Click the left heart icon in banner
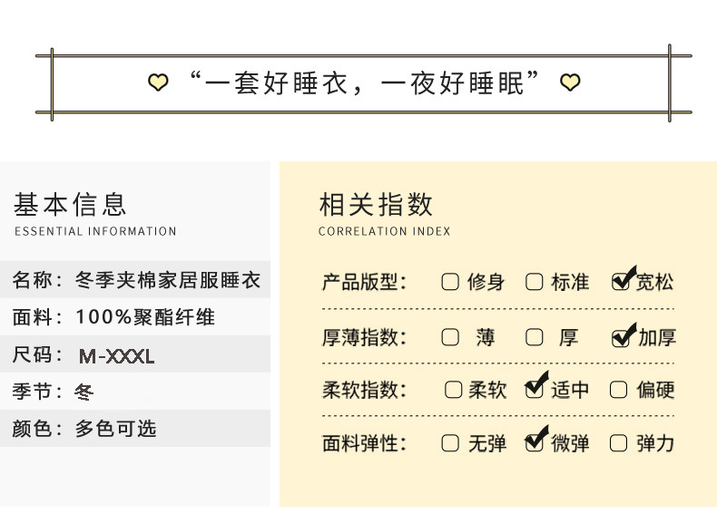This screenshot has height=523, width=717. click(x=158, y=83)
